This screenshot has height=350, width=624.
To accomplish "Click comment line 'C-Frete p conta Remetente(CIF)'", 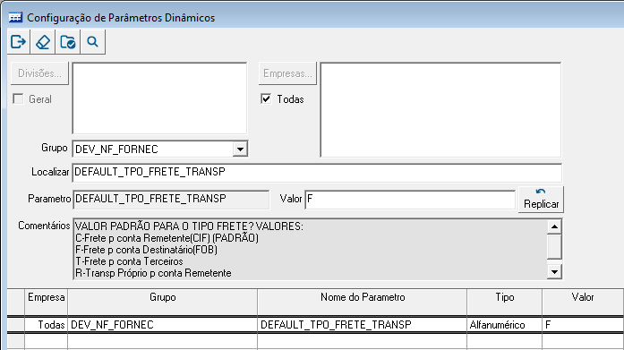I will pyautogui.click(x=142, y=238).
